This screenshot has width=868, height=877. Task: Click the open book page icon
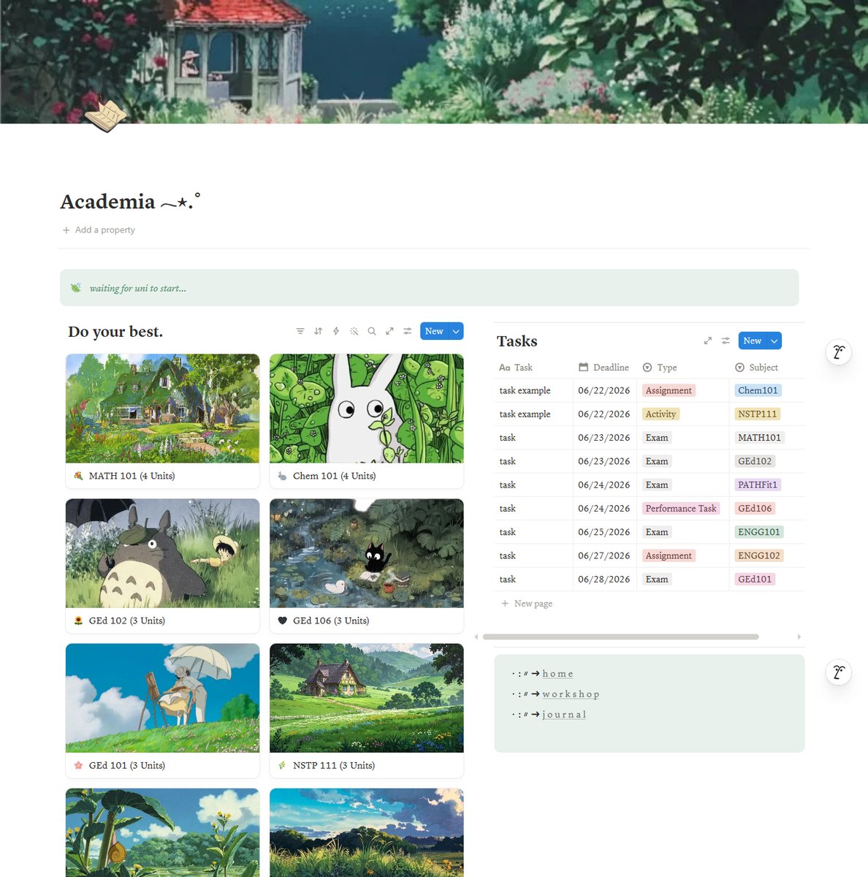[106, 115]
